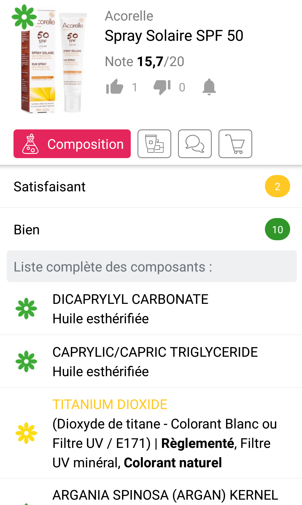Tap the green badge showing 10

277,229
